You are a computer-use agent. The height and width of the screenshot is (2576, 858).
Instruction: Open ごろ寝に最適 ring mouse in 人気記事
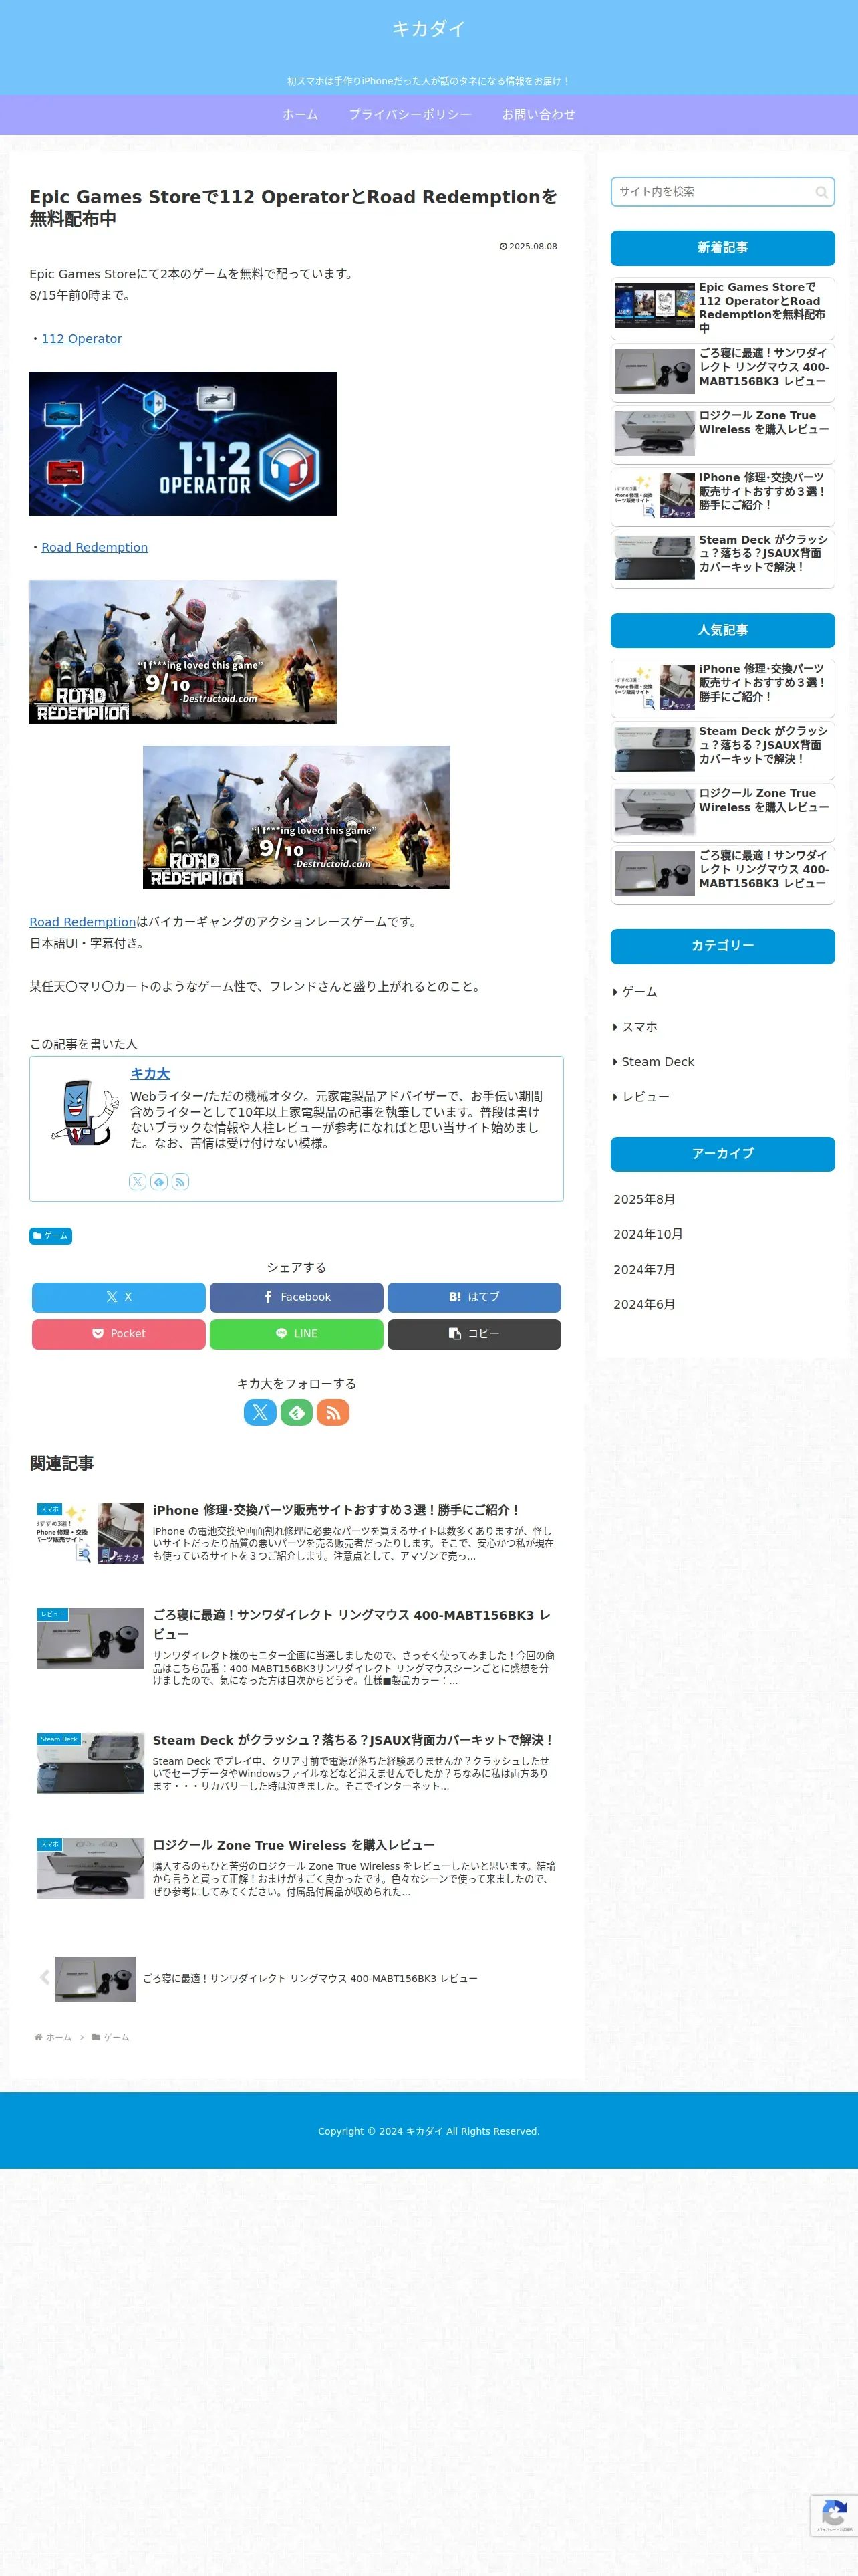(x=723, y=874)
